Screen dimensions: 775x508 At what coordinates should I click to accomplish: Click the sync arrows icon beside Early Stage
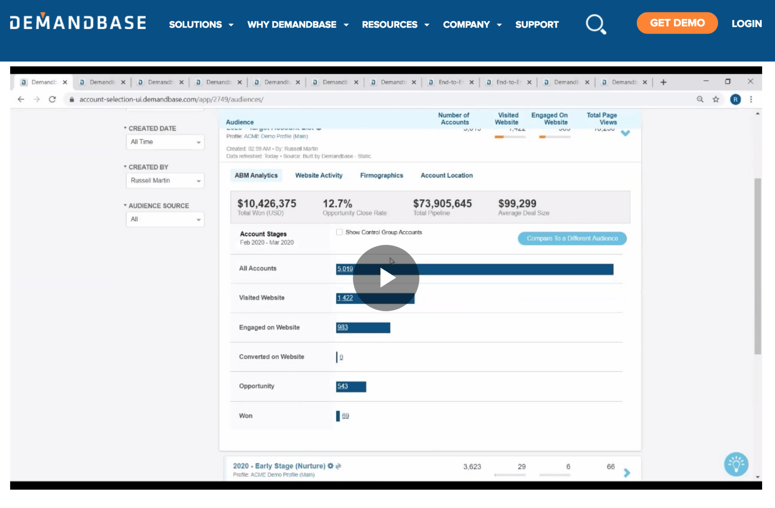[x=338, y=466]
